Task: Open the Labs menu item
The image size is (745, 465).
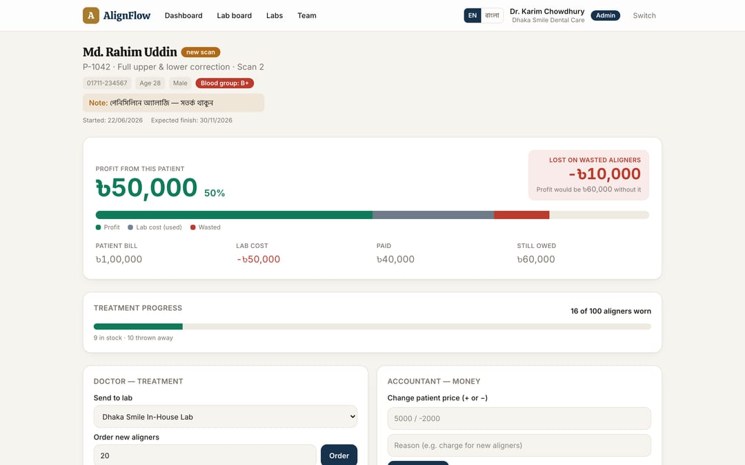Action: pyautogui.click(x=274, y=16)
